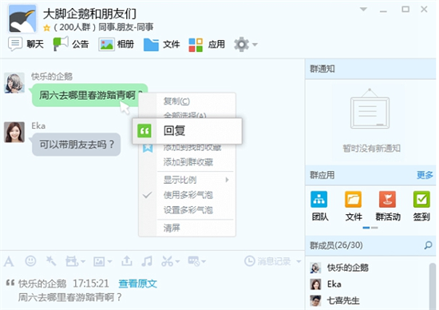Click Eka's avatar in chat

point(14,132)
